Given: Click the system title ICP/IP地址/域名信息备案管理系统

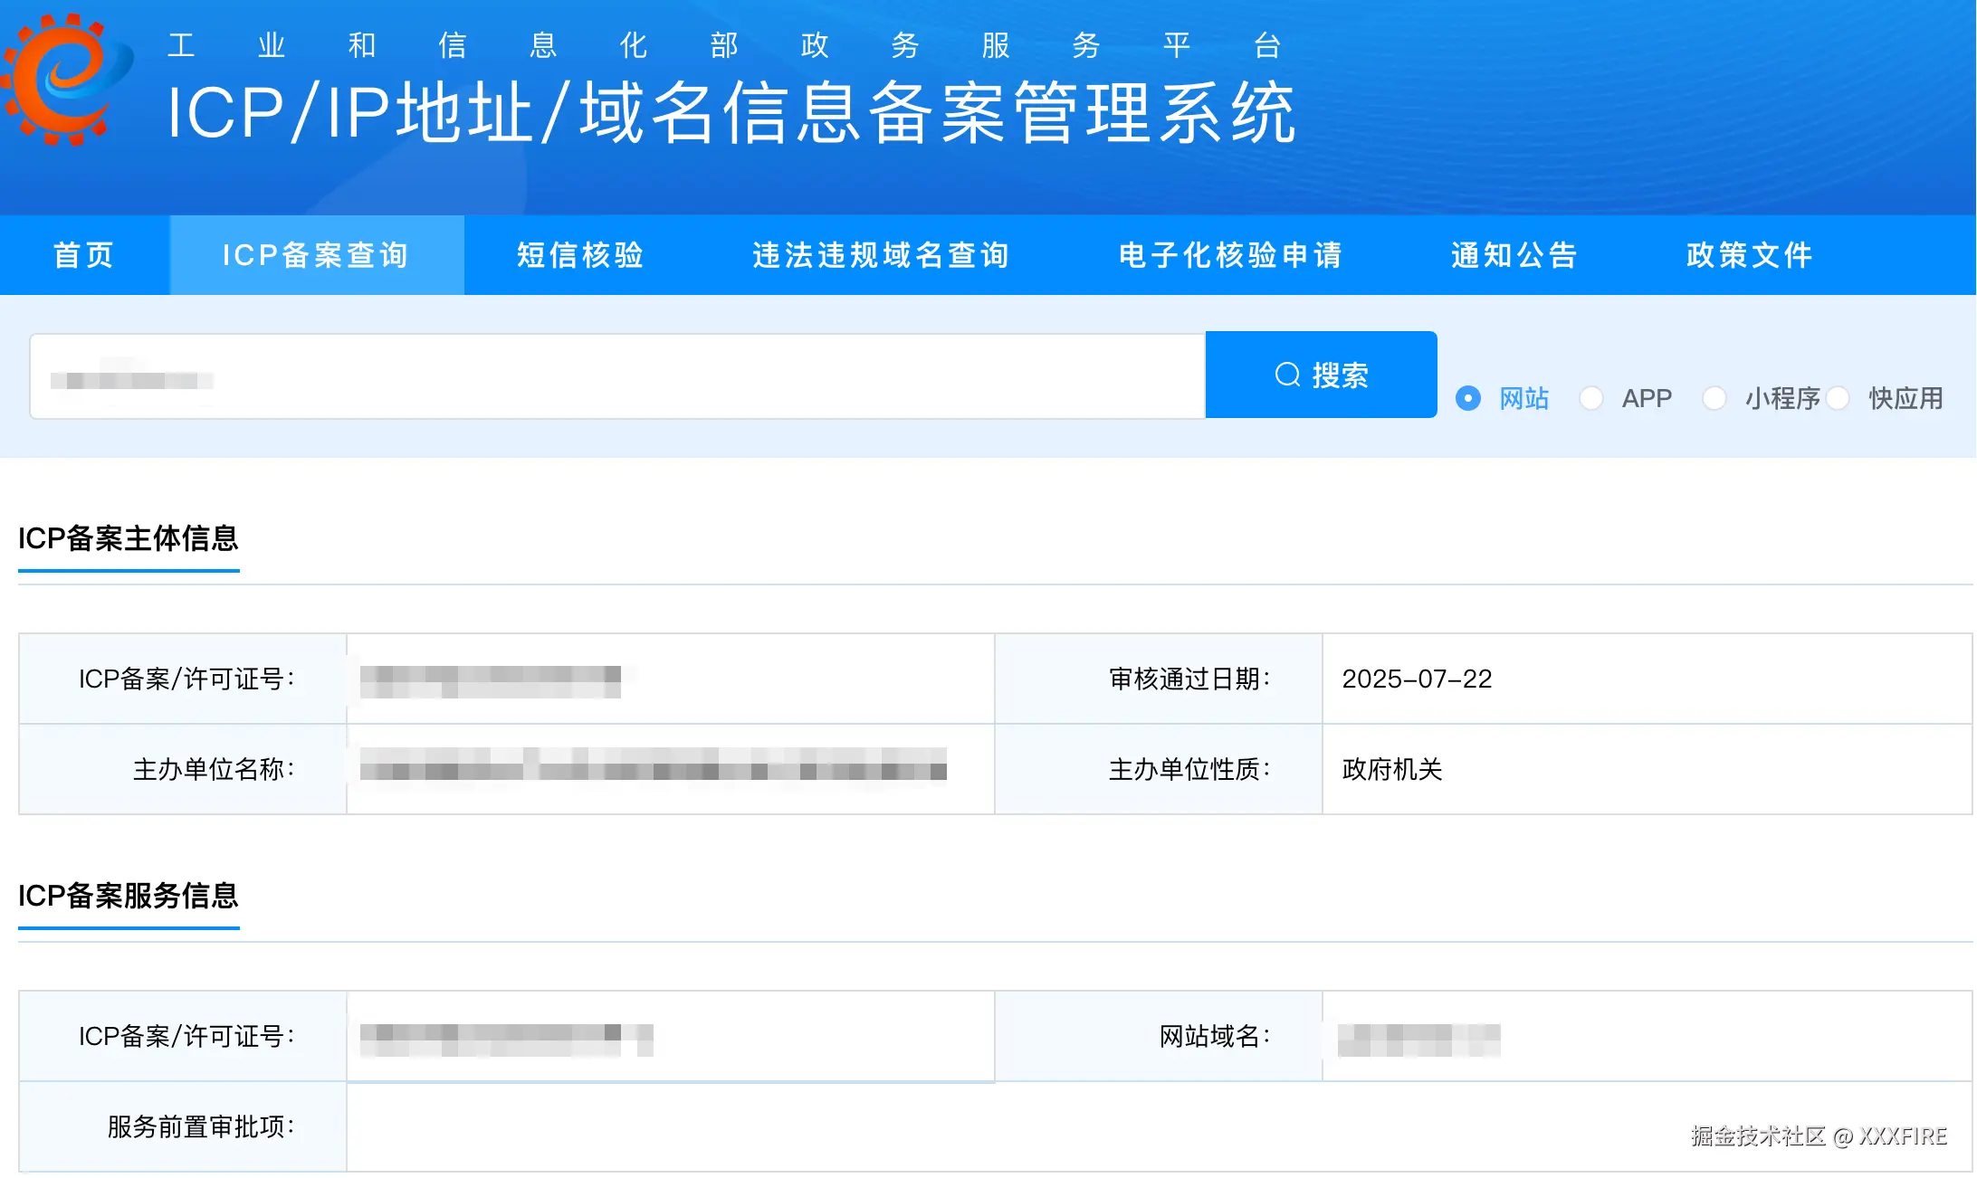Looking at the screenshot, I should [731, 113].
